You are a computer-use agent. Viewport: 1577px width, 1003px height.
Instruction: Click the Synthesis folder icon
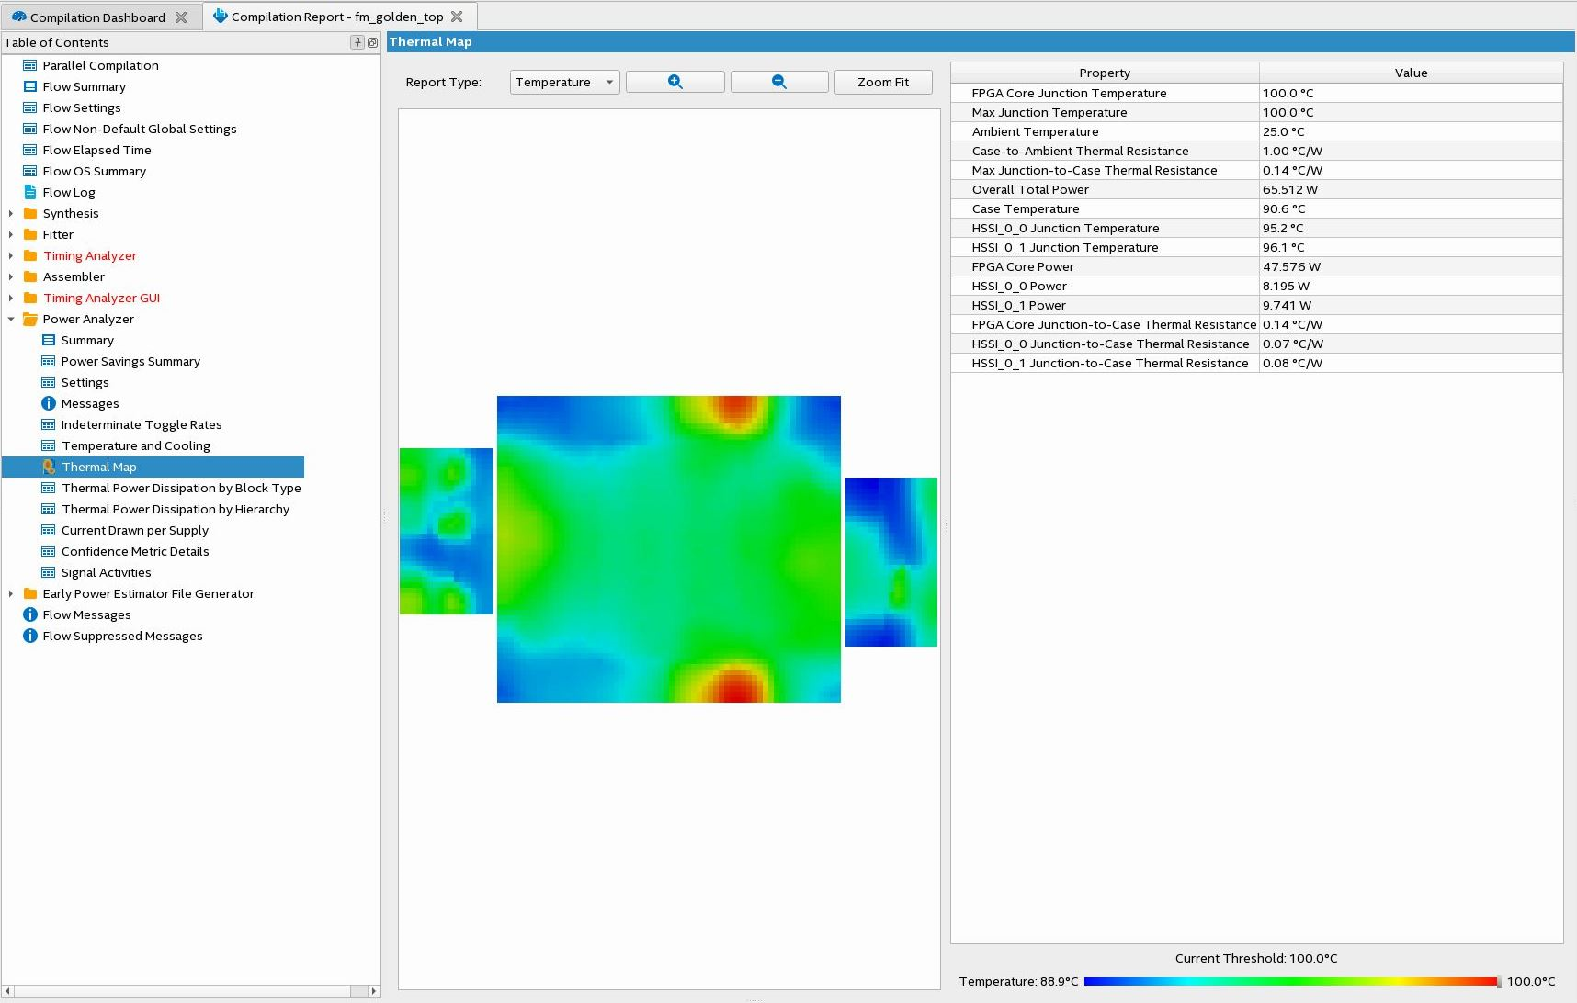point(30,213)
